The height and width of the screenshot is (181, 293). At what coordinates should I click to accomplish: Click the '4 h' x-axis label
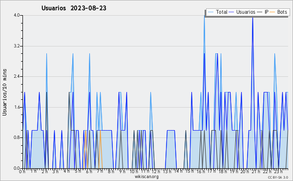tap(66, 171)
